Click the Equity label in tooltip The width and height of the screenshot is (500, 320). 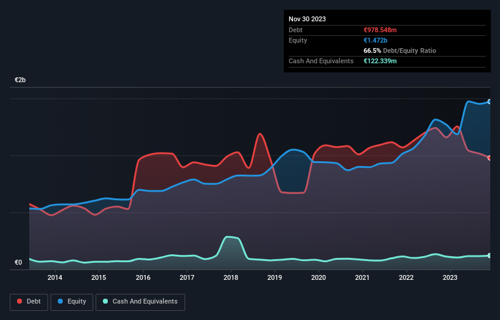pyautogui.click(x=298, y=40)
